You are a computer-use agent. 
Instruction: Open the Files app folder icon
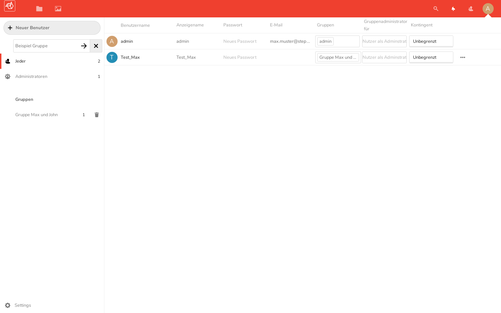(39, 9)
